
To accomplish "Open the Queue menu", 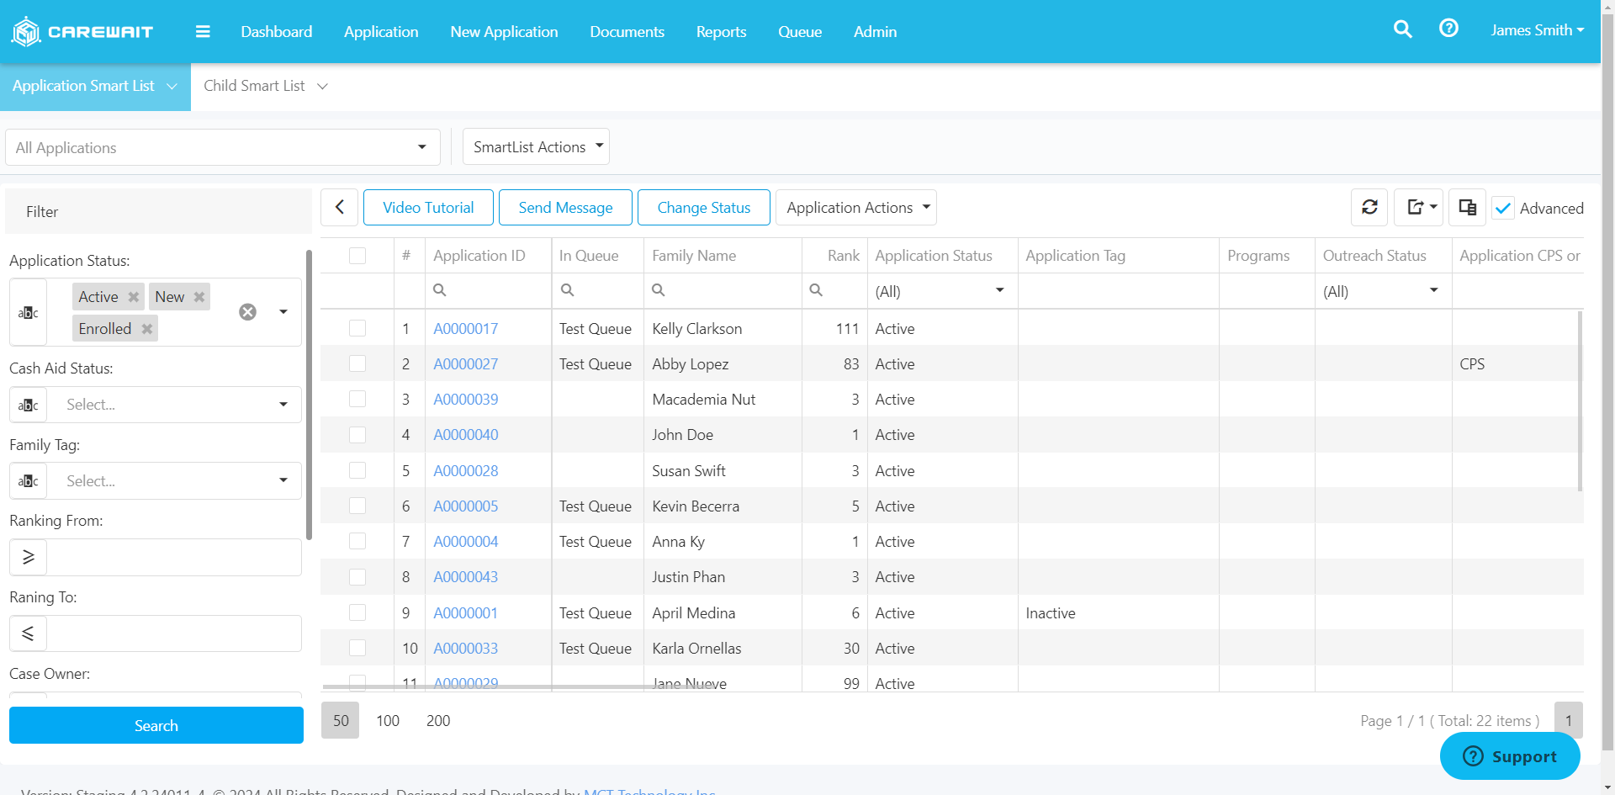I will [800, 32].
